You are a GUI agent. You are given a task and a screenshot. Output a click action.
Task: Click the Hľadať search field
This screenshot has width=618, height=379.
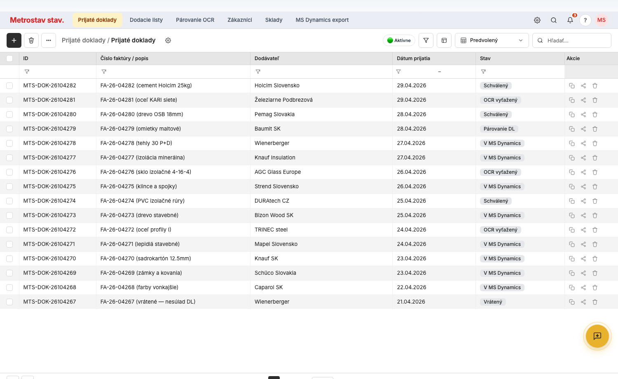[572, 40]
